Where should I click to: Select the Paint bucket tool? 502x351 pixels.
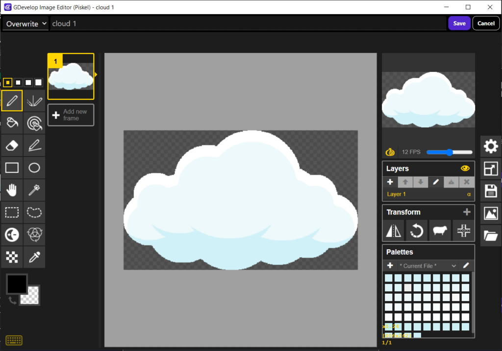pyautogui.click(x=12, y=123)
